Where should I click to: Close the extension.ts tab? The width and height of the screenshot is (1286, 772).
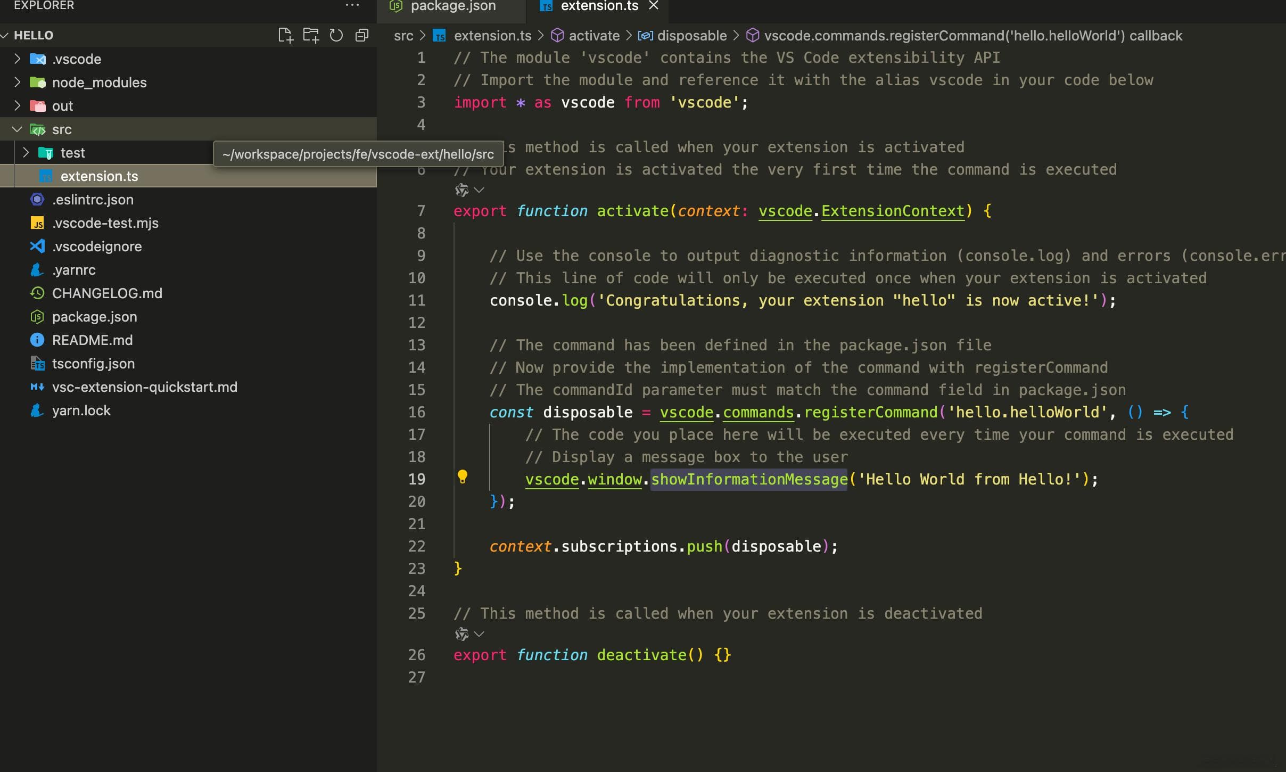pyautogui.click(x=654, y=6)
